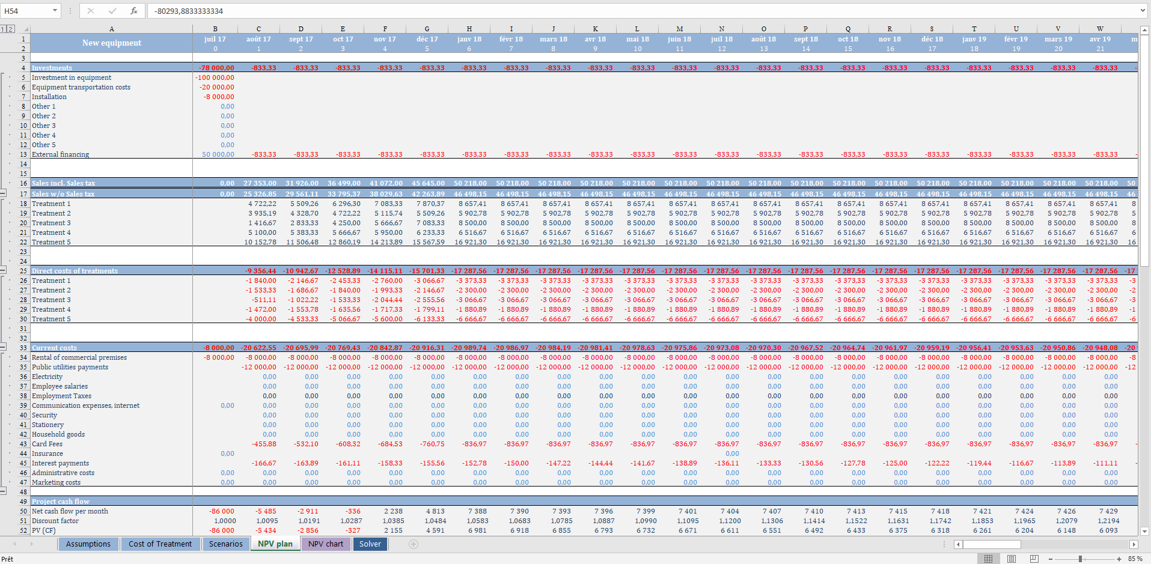The width and height of the screenshot is (1151, 564).
Task: Click the horizontal scrollbar thumb
Action: pyautogui.click(x=992, y=544)
